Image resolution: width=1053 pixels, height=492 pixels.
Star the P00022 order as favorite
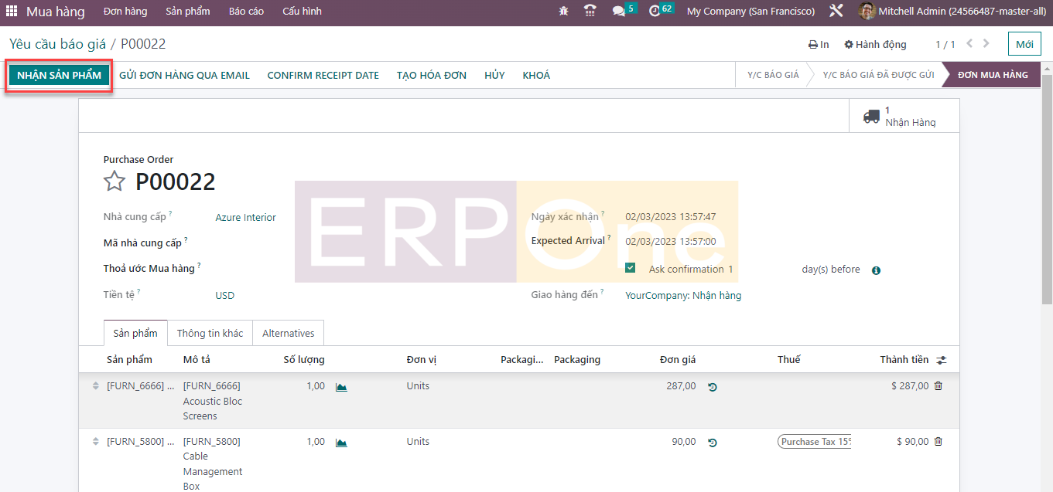pyautogui.click(x=115, y=182)
